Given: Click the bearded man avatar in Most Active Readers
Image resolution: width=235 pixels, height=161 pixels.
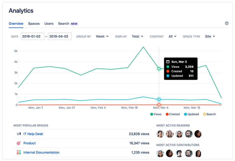Looking at the screenshot, I should tap(189, 134).
